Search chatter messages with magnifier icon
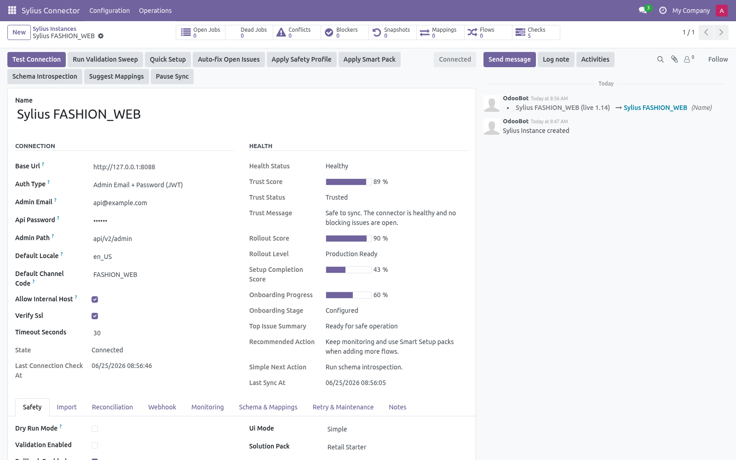 coord(660,59)
